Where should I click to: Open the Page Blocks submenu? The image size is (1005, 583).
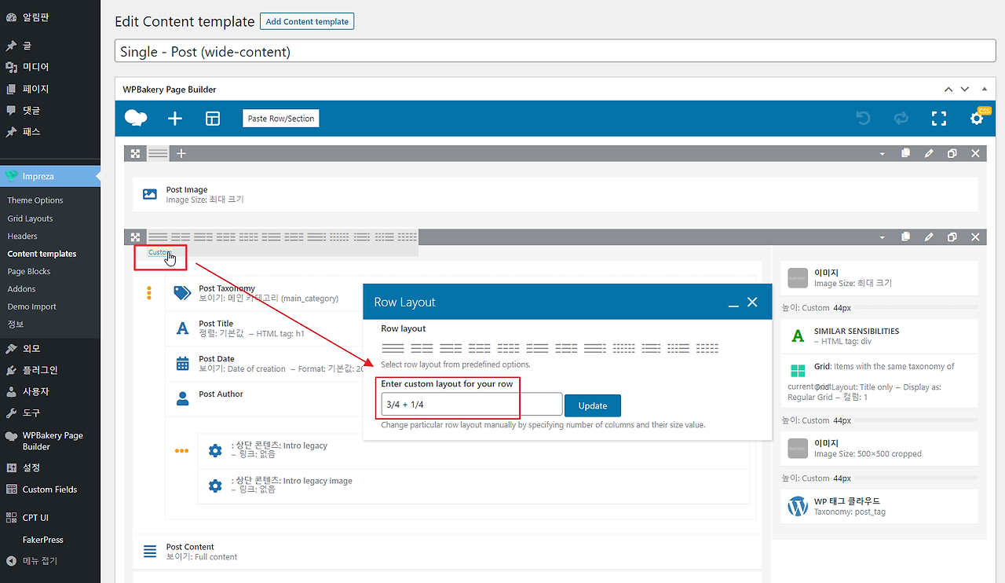[x=29, y=271]
